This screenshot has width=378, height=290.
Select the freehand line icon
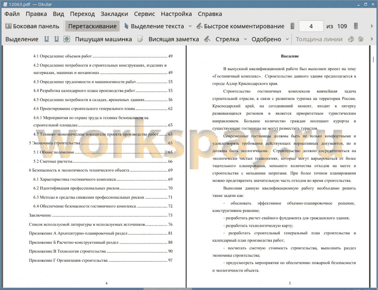[x=207, y=39]
